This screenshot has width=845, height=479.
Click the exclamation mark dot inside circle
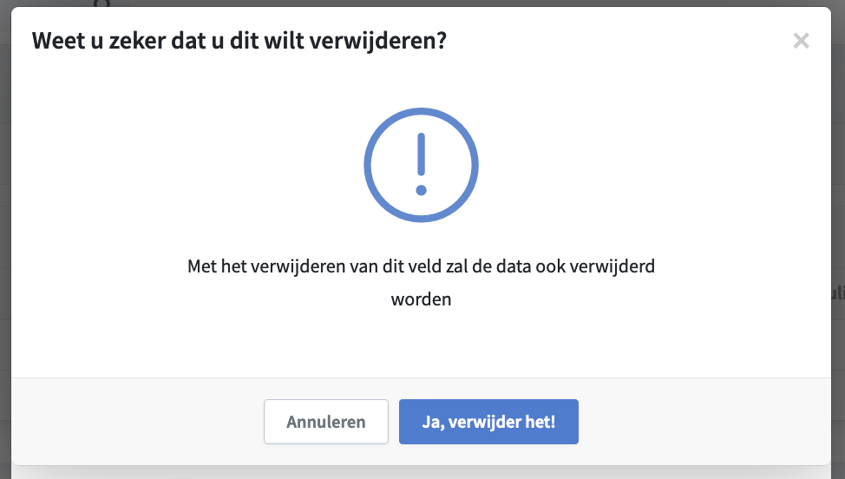click(x=422, y=190)
